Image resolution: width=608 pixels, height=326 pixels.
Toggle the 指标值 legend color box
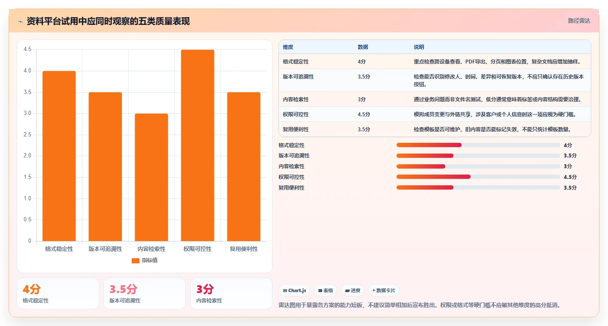(x=136, y=260)
